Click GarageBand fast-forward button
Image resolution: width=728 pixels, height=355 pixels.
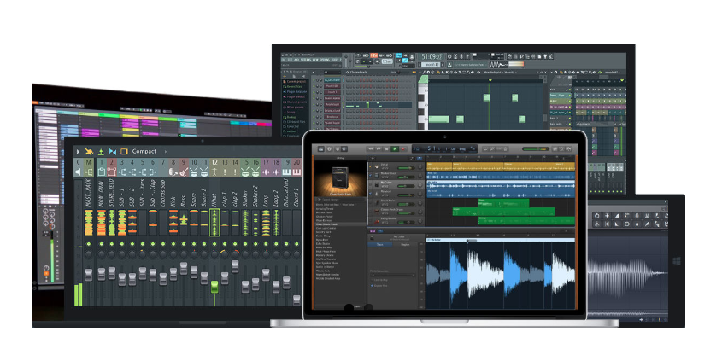pos(379,149)
